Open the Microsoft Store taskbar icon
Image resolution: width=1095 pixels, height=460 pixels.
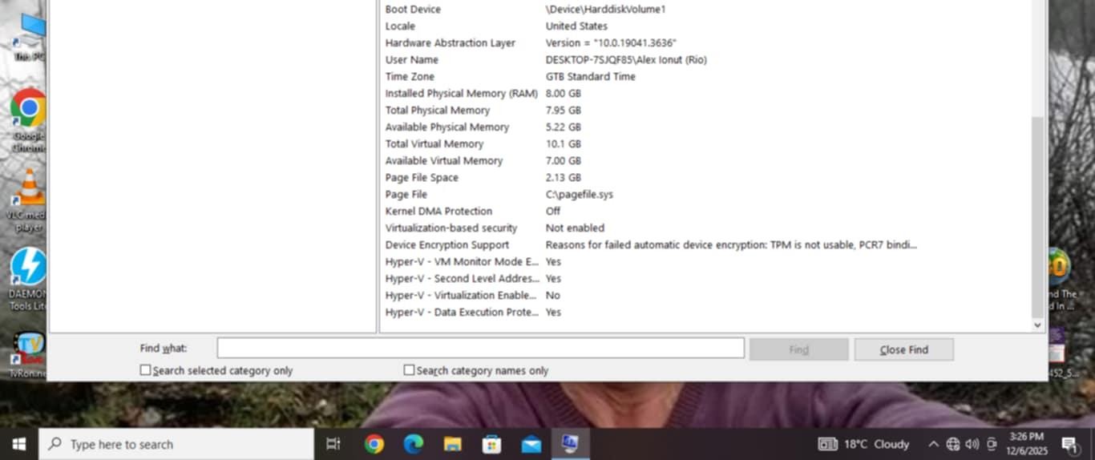click(x=491, y=444)
